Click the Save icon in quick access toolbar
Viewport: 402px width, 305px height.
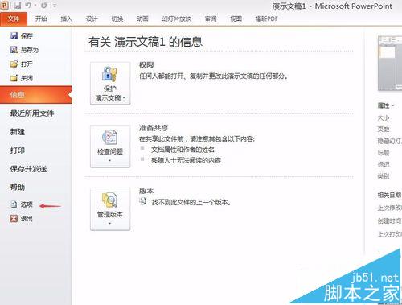click(x=18, y=6)
